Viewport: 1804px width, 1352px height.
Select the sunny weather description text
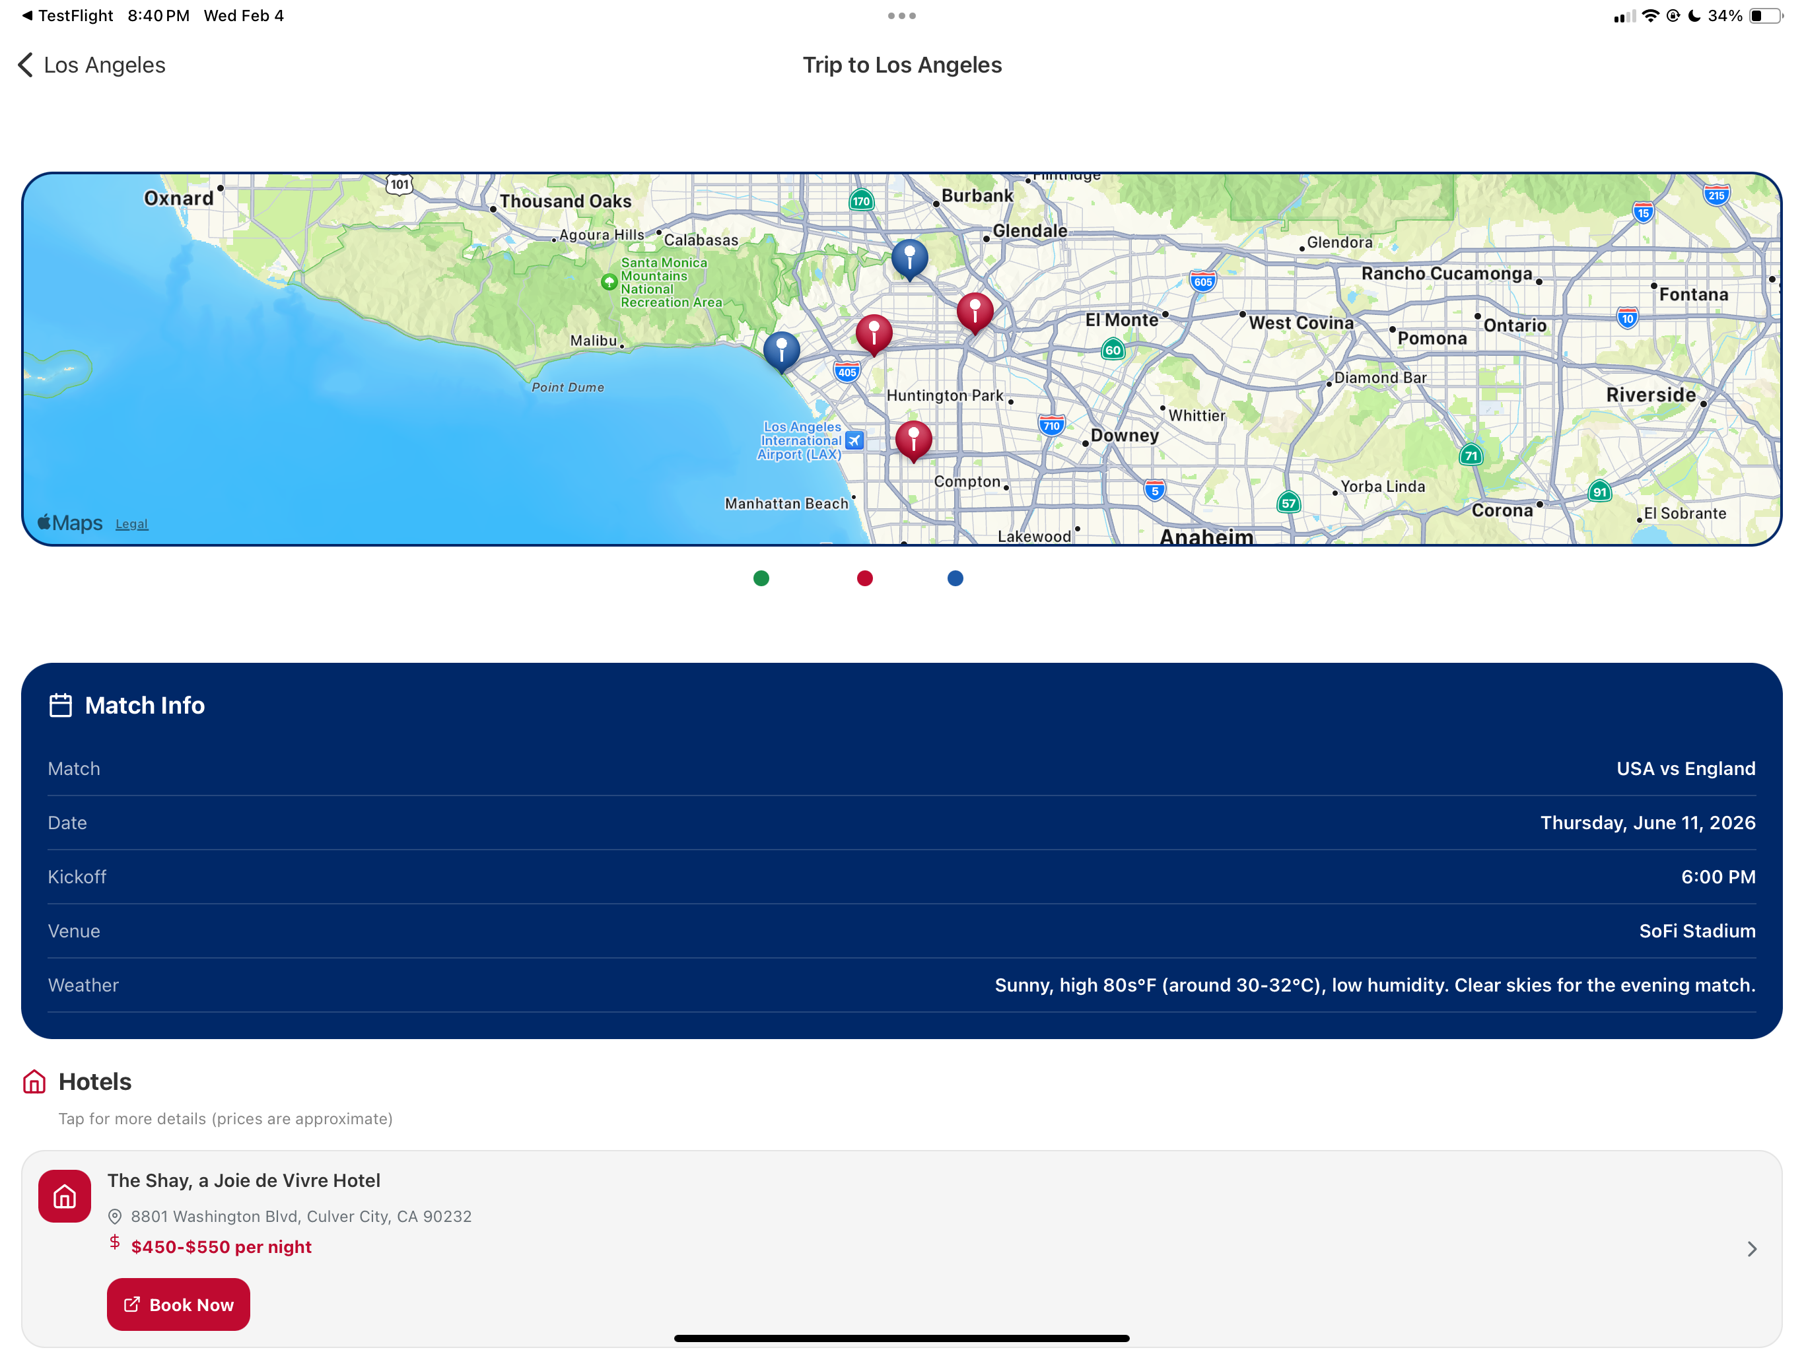(1374, 985)
